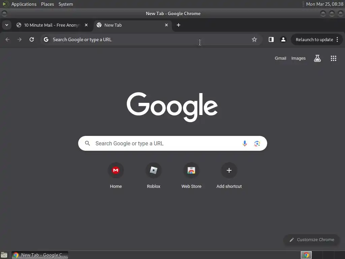Open the Roblox shortcut tile
Viewport: 345px width, 259px height.
tap(154, 175)
